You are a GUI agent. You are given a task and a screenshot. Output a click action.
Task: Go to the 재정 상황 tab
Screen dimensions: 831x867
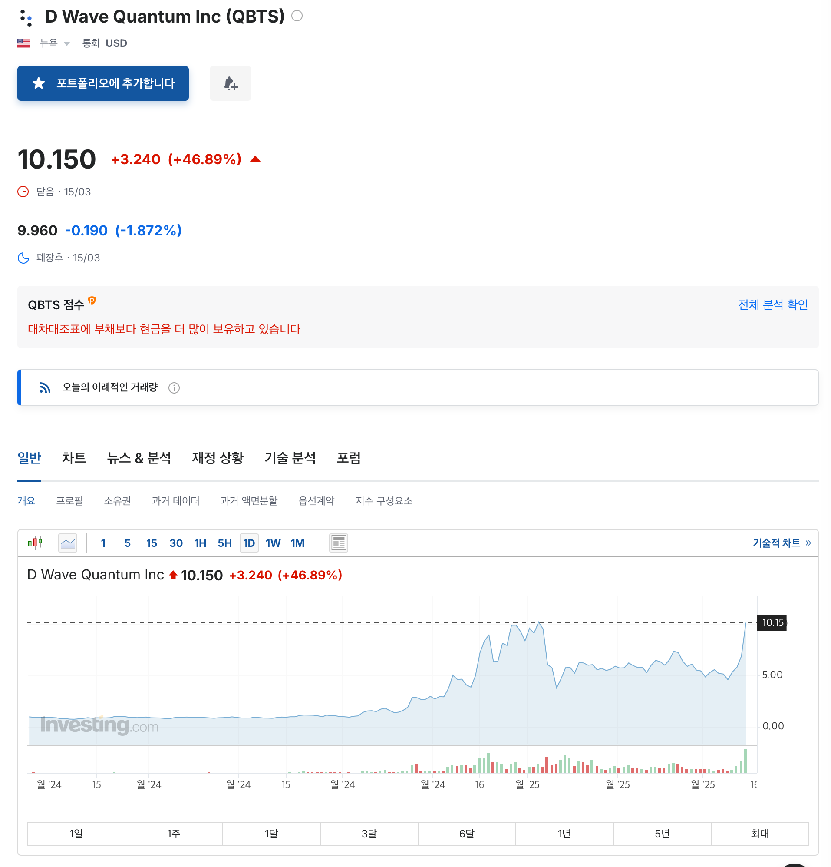point(218,458)
